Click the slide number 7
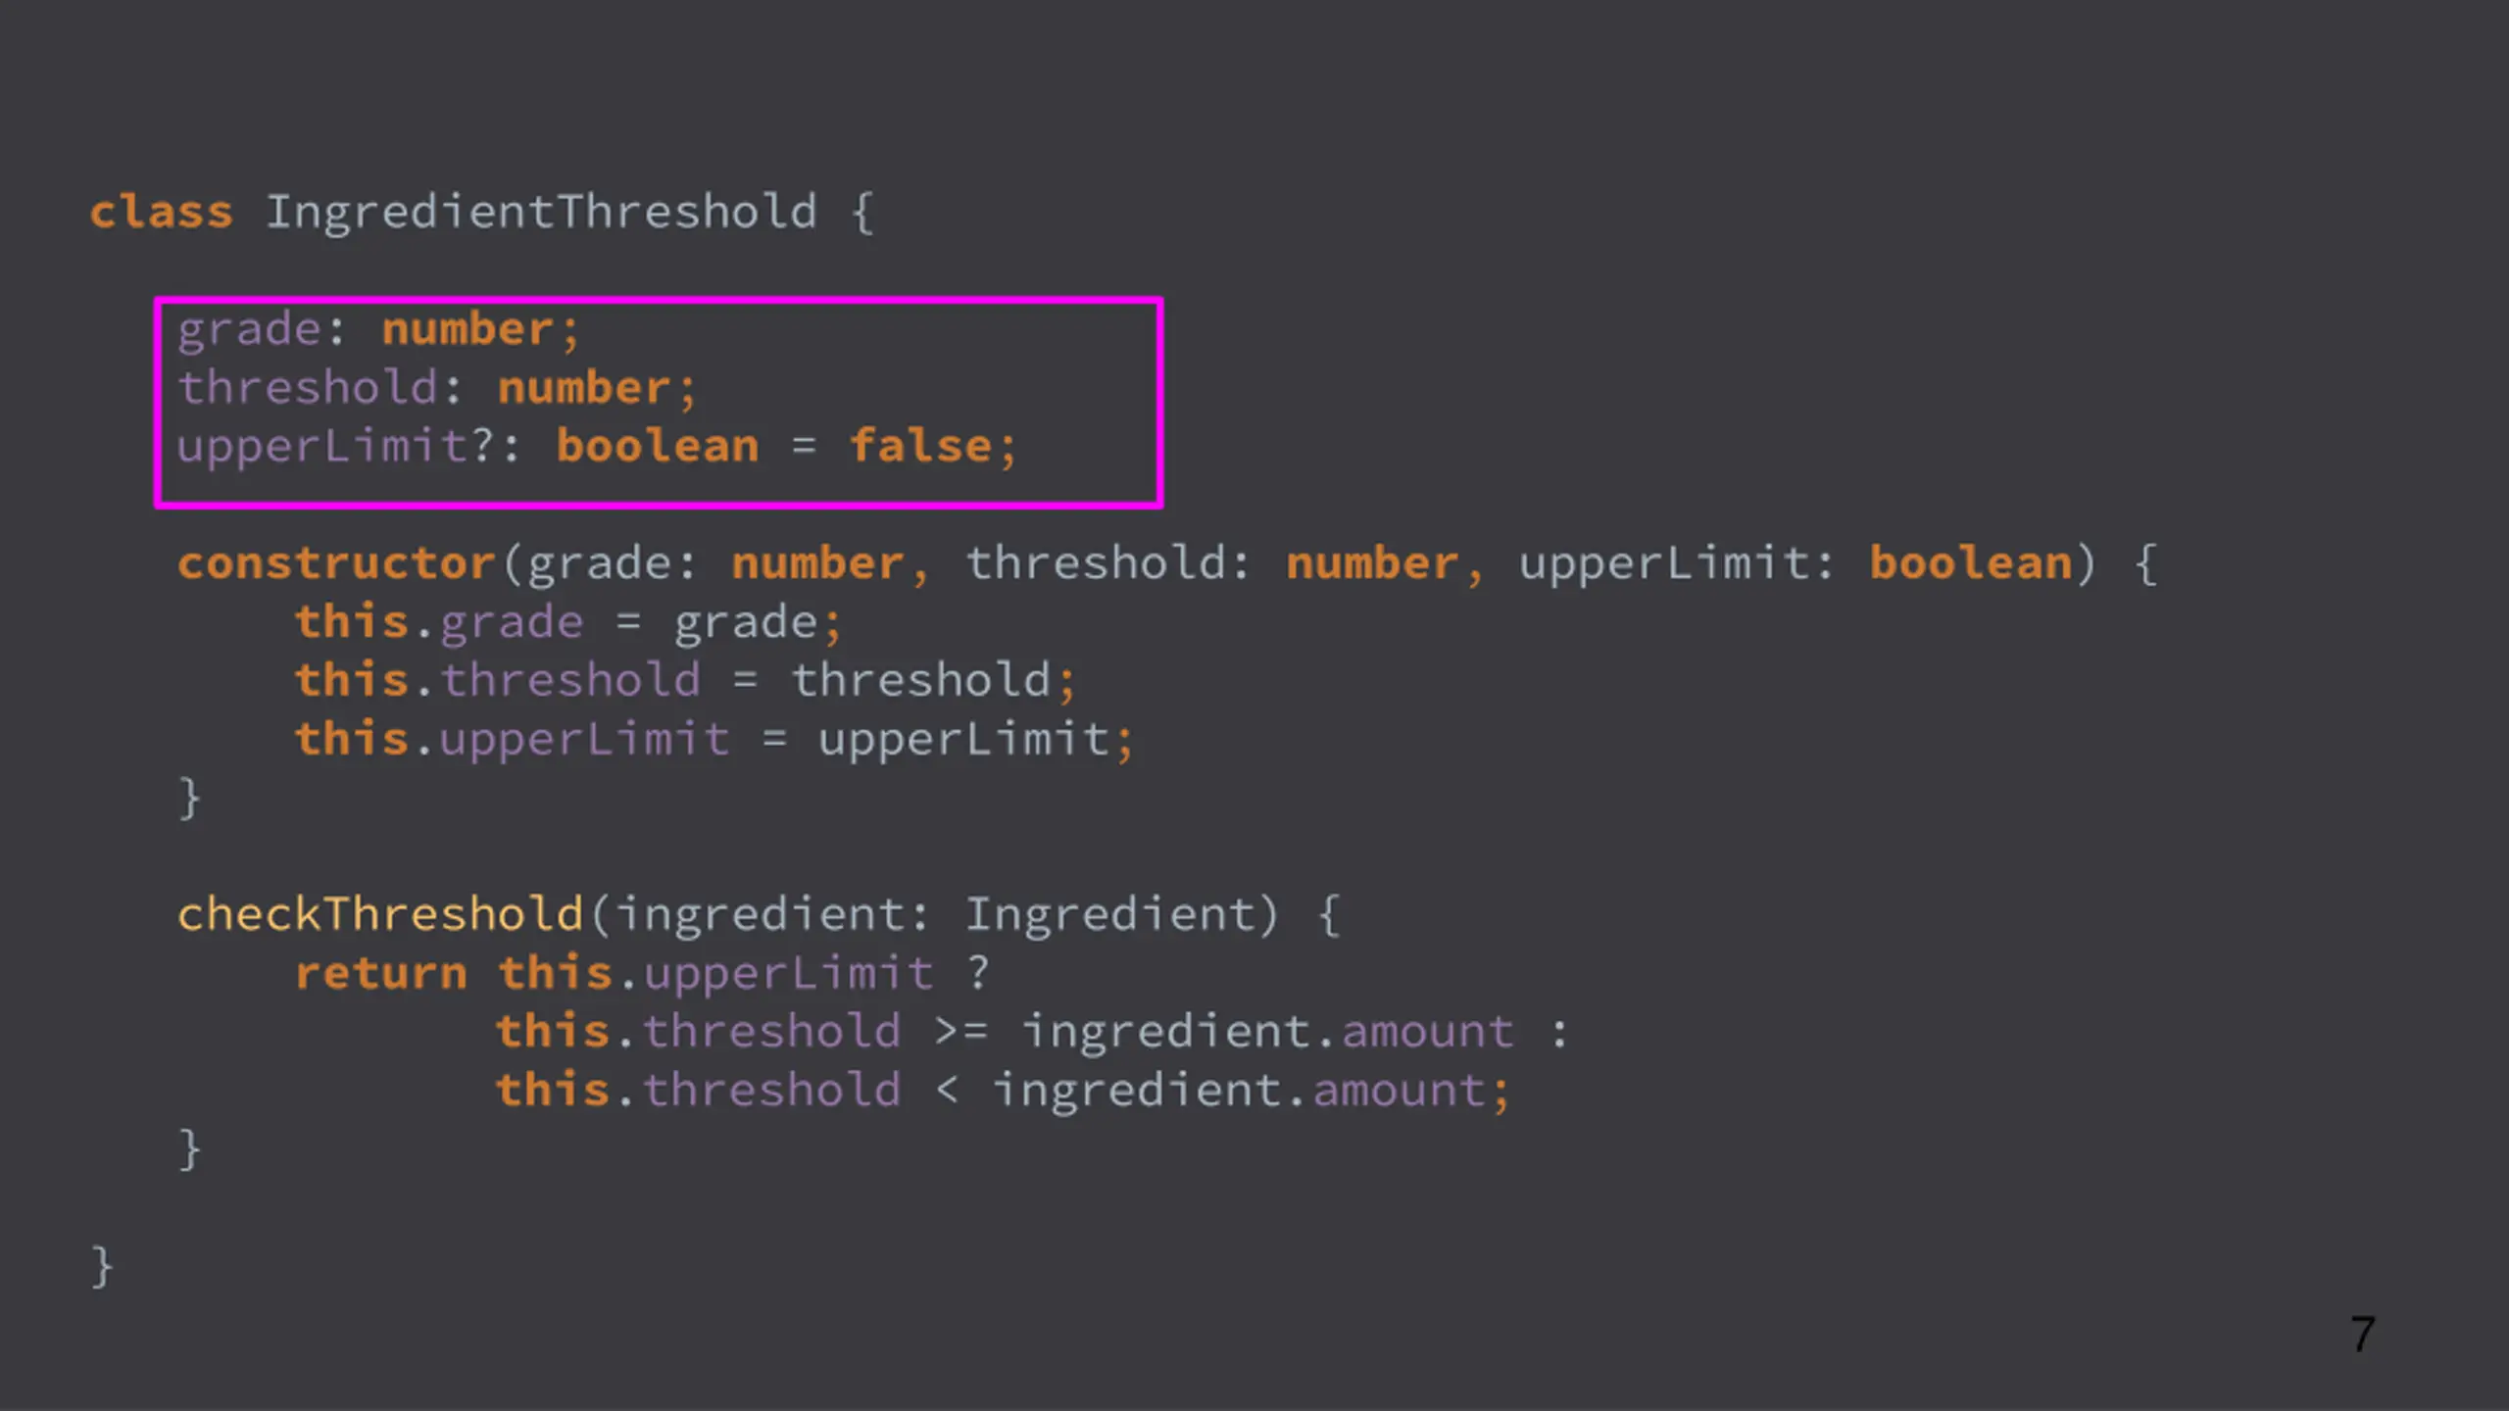 pos(2362,1335)
